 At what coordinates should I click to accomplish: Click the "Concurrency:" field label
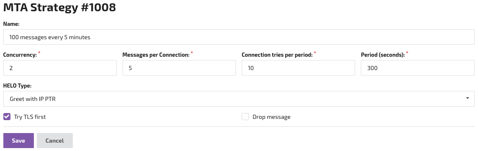pyautogui.click(x=20, y=55)
